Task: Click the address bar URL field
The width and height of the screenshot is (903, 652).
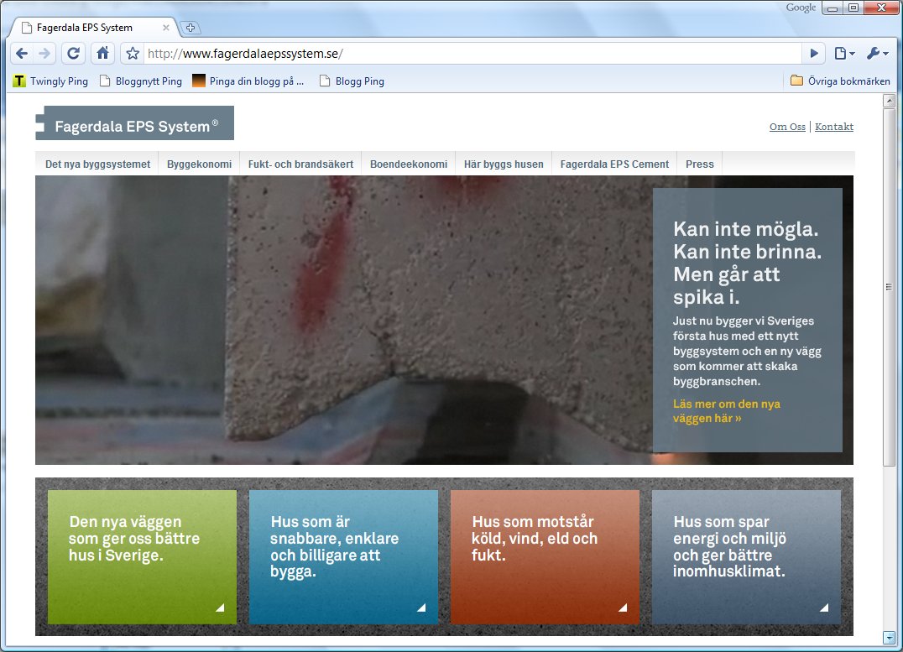Action: [x=472, y=54]
